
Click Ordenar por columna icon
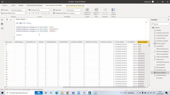click(x=87, y=10)
